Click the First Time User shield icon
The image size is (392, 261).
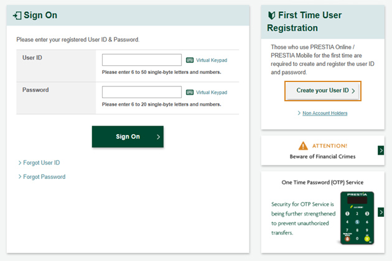(271, 15)
